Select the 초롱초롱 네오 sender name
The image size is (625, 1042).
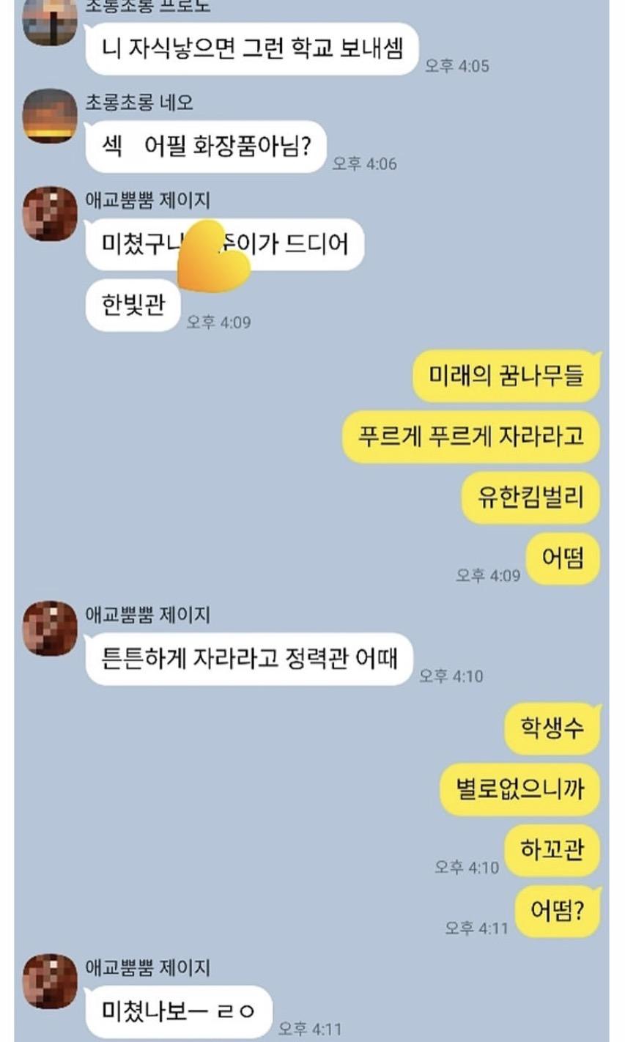139,103
